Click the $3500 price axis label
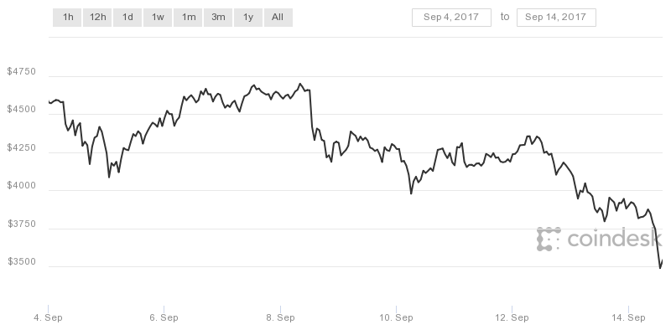This screenshot has width=671, height=335. (x=22, y=262)
